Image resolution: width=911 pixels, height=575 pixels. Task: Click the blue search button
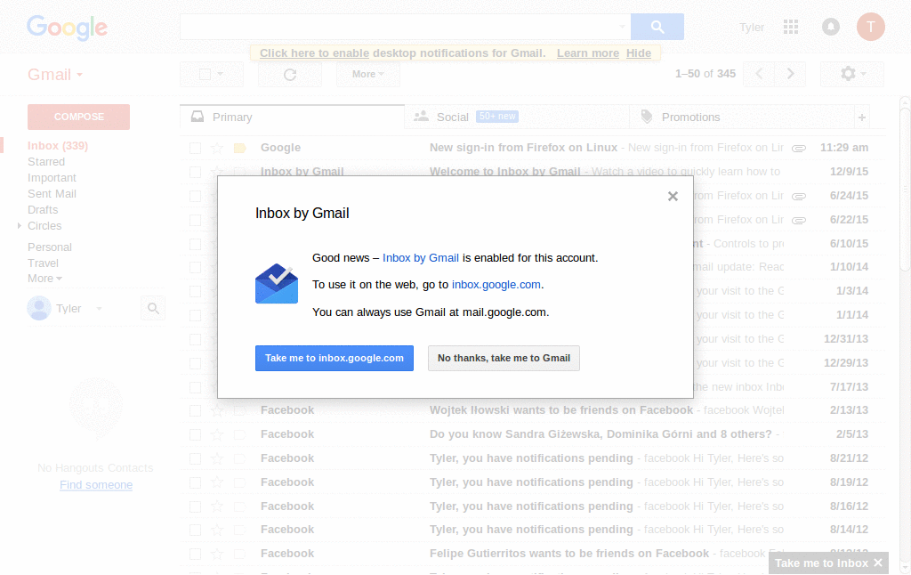tap(657, 27)
